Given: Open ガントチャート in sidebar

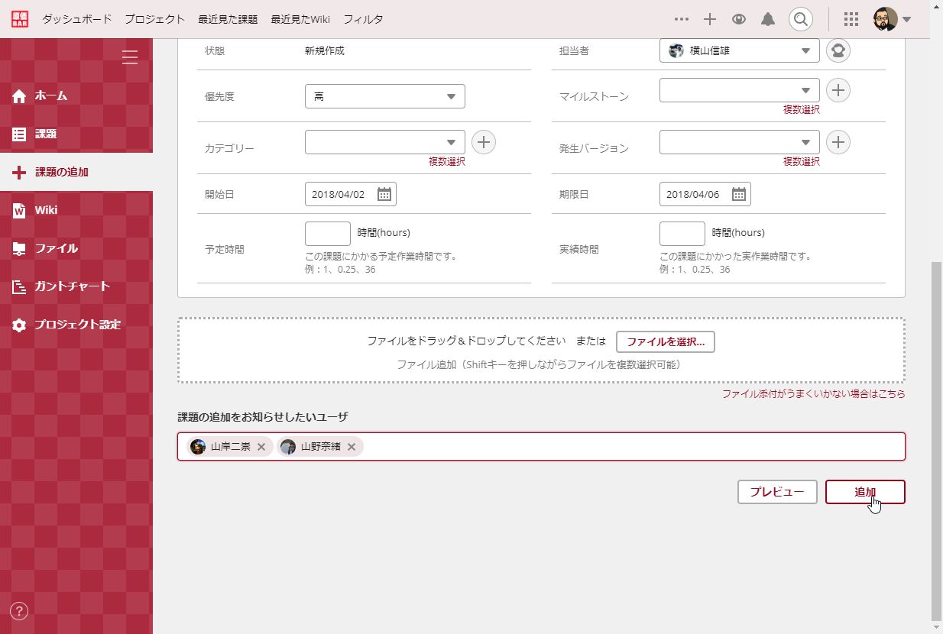Looking at the screenshot, I should 76,286.
